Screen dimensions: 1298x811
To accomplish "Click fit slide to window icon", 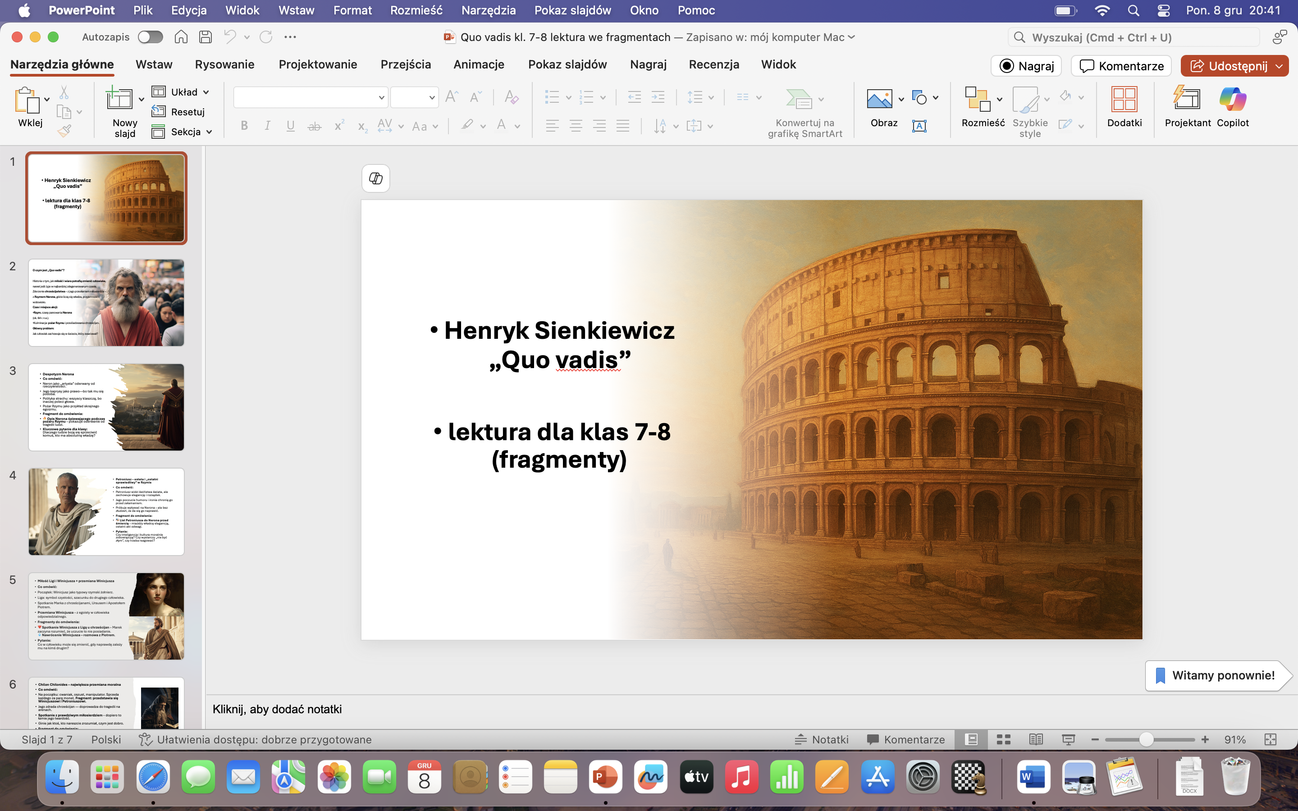I will click(x=1270, y=740).
